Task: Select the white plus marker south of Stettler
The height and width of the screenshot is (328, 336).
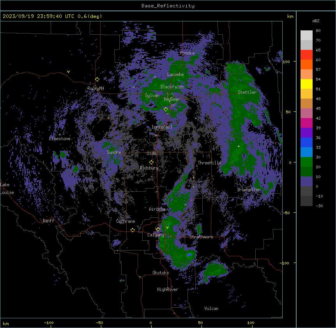Action: (x=239, y=146)
